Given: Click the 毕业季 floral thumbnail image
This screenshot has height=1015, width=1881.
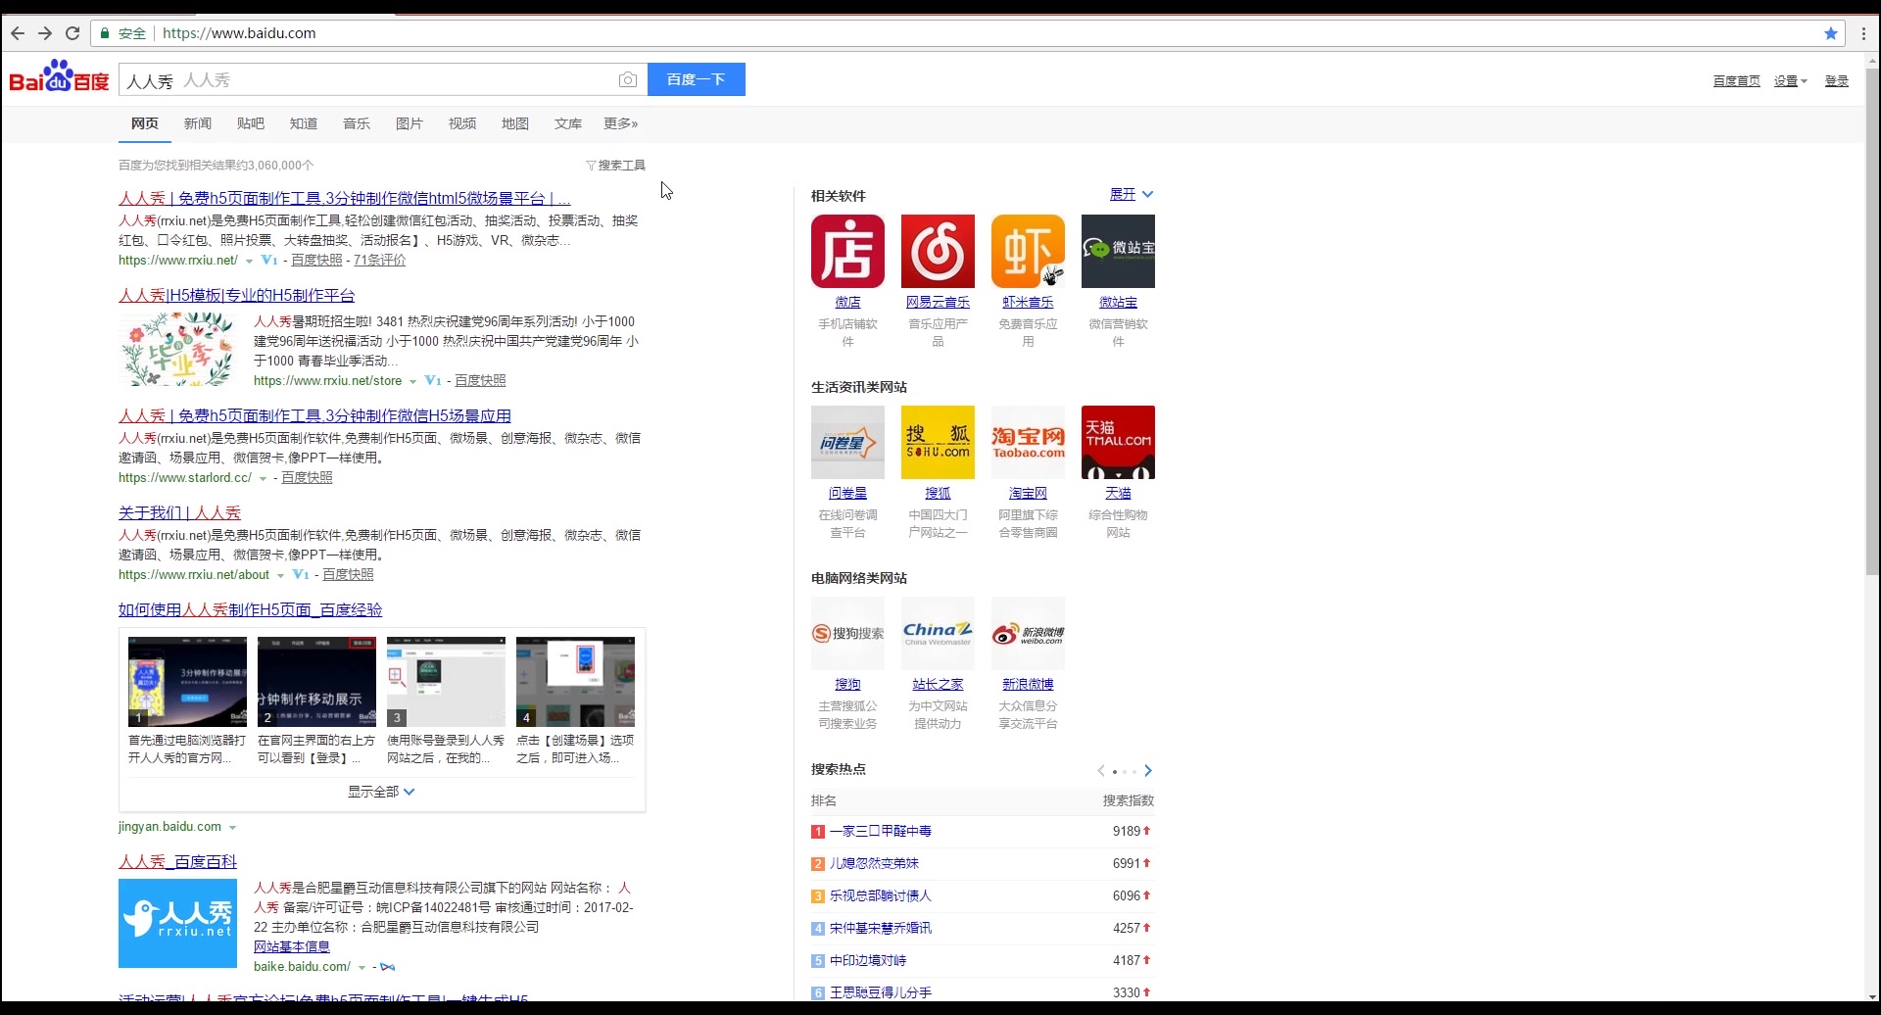Looking at the screenshot, I should pyautogui.click(x=177, y=349).
